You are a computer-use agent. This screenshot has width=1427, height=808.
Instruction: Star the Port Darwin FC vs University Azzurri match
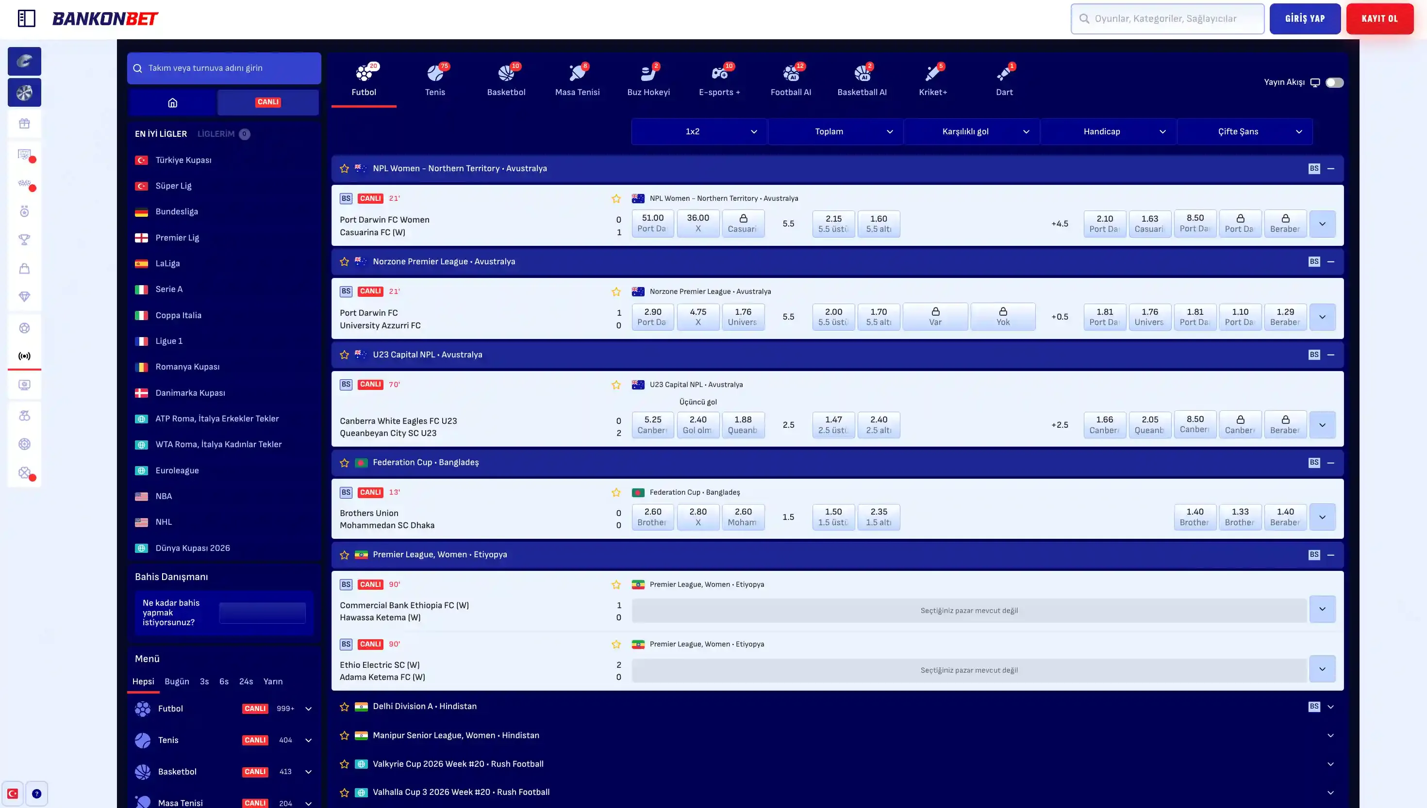click(616, 292)
